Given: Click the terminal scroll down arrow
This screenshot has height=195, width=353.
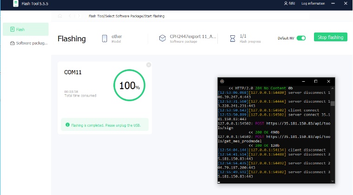Looking at the screenshot, I should 333,181.
